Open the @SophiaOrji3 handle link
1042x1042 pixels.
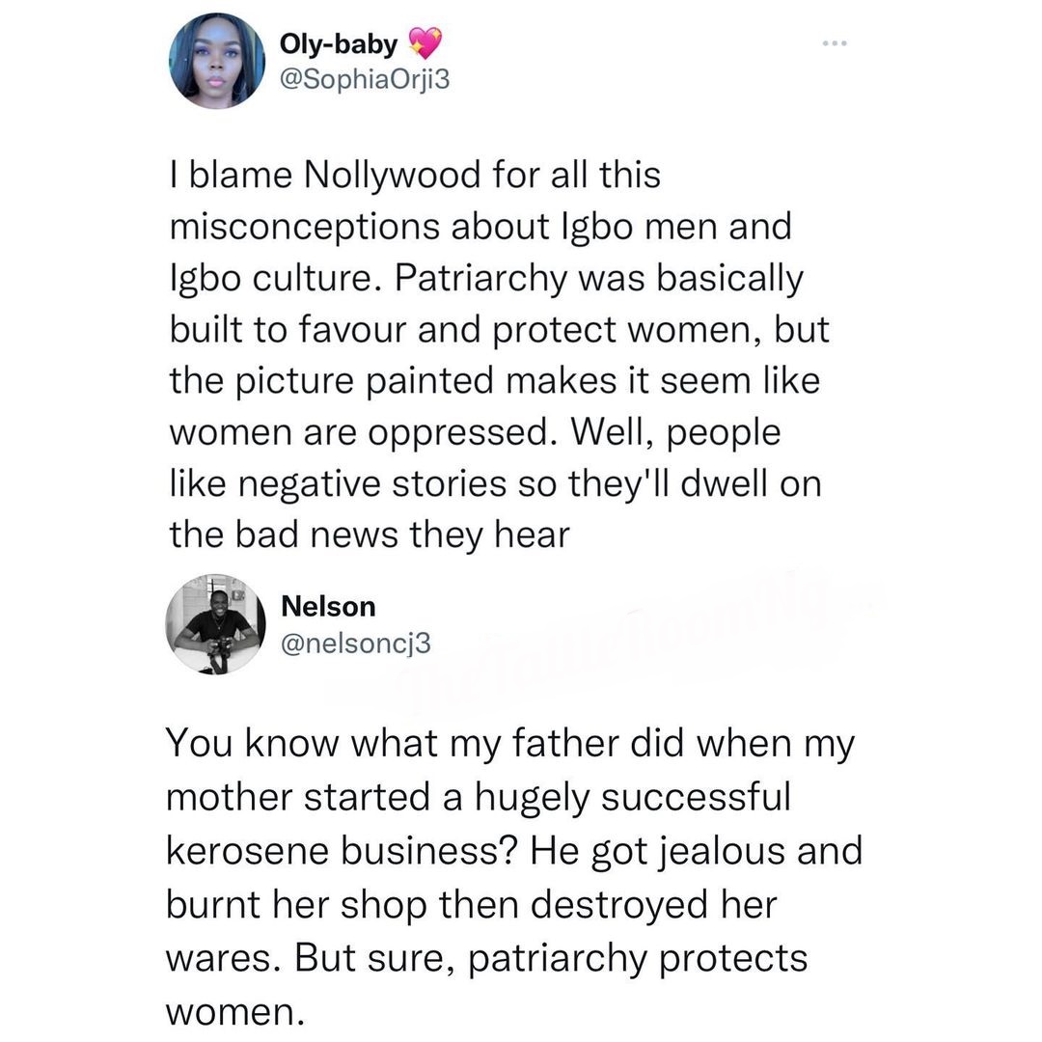[x=364, y=83]
